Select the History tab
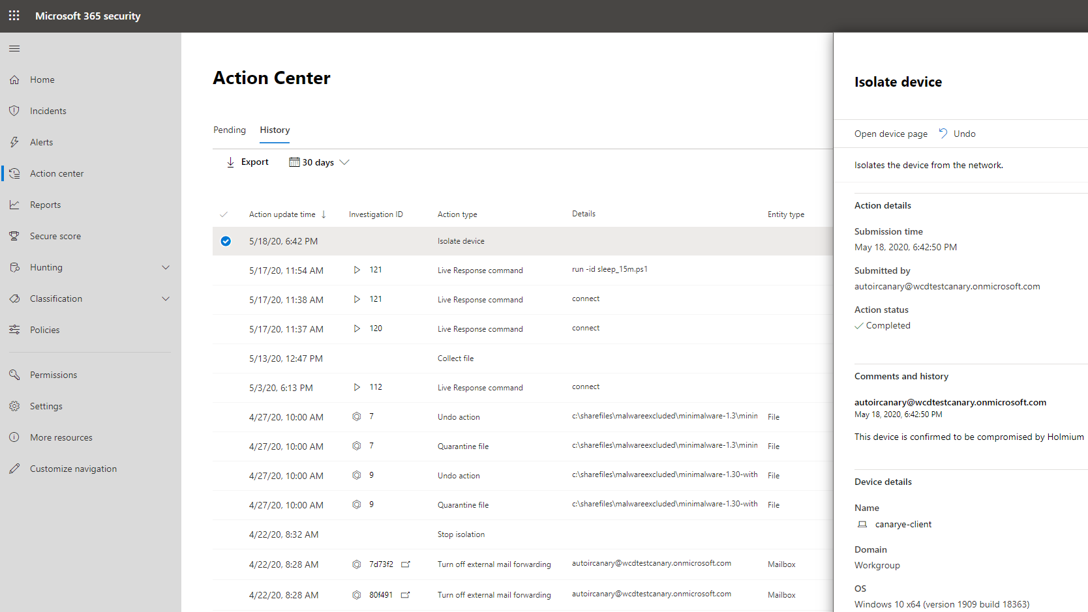1088x612 pixels. (274, 130)
